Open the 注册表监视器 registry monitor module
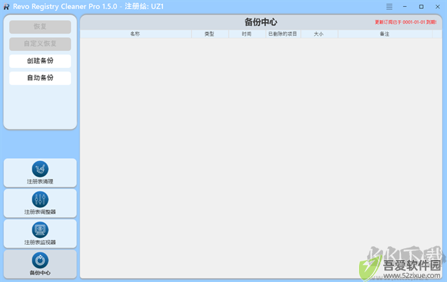The height and width of the screenshot is (282, 447). tap(40, 234)
